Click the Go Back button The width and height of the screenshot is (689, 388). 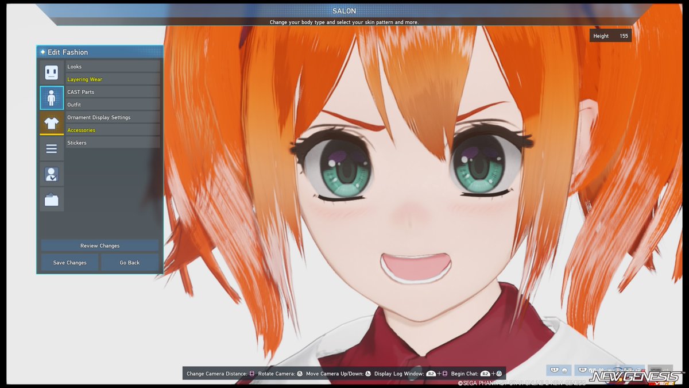(x=130, y=263)
